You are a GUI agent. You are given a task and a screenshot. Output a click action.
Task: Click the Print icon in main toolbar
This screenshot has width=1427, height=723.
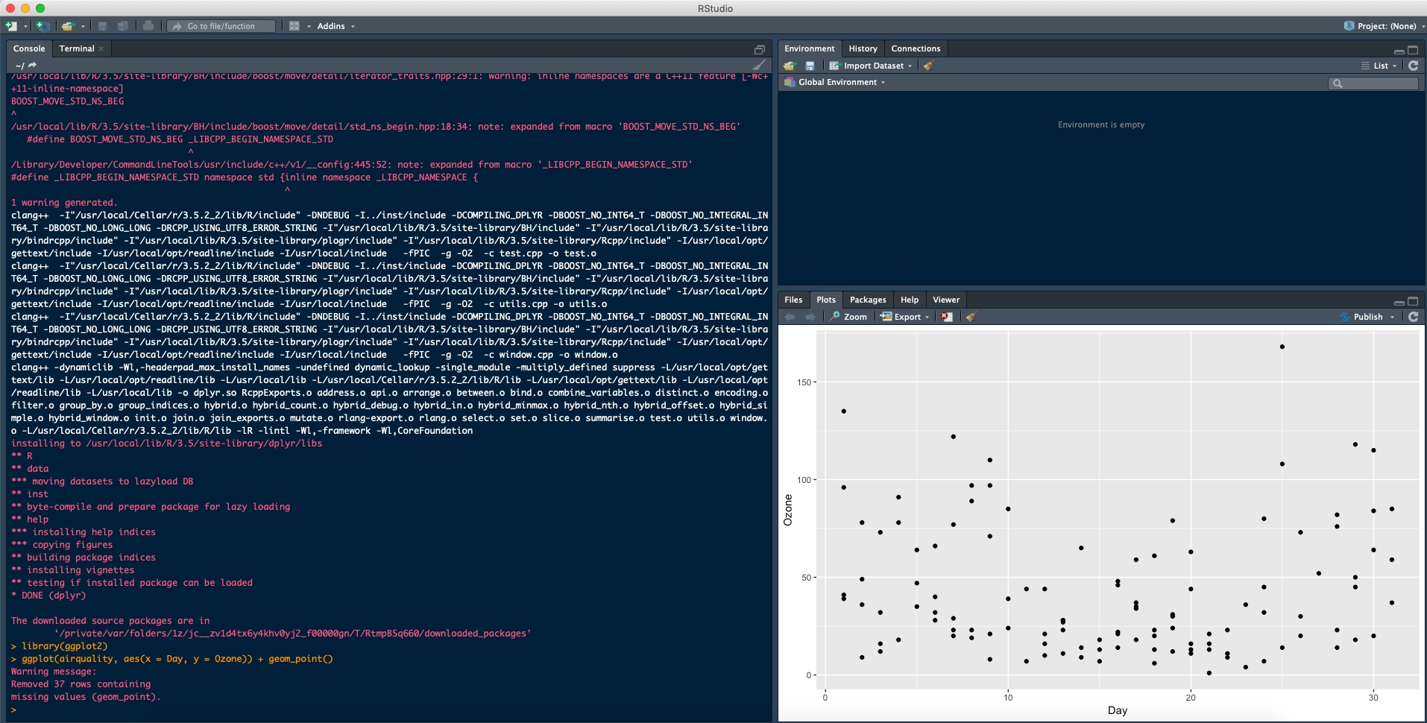tap(148, 26)
